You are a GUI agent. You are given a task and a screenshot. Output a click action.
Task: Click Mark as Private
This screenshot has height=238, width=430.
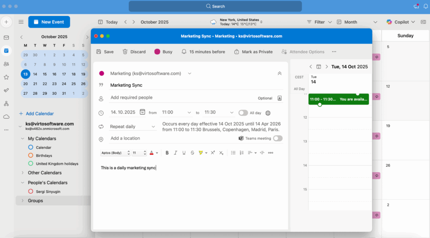click(253, 52)
